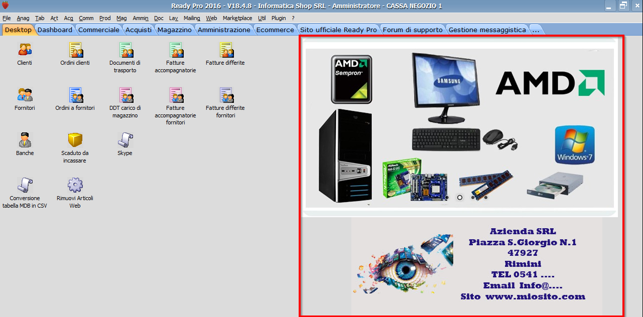Go to the Acquisti tab
This screenshot has width=643, height=317.
[139, 30]
